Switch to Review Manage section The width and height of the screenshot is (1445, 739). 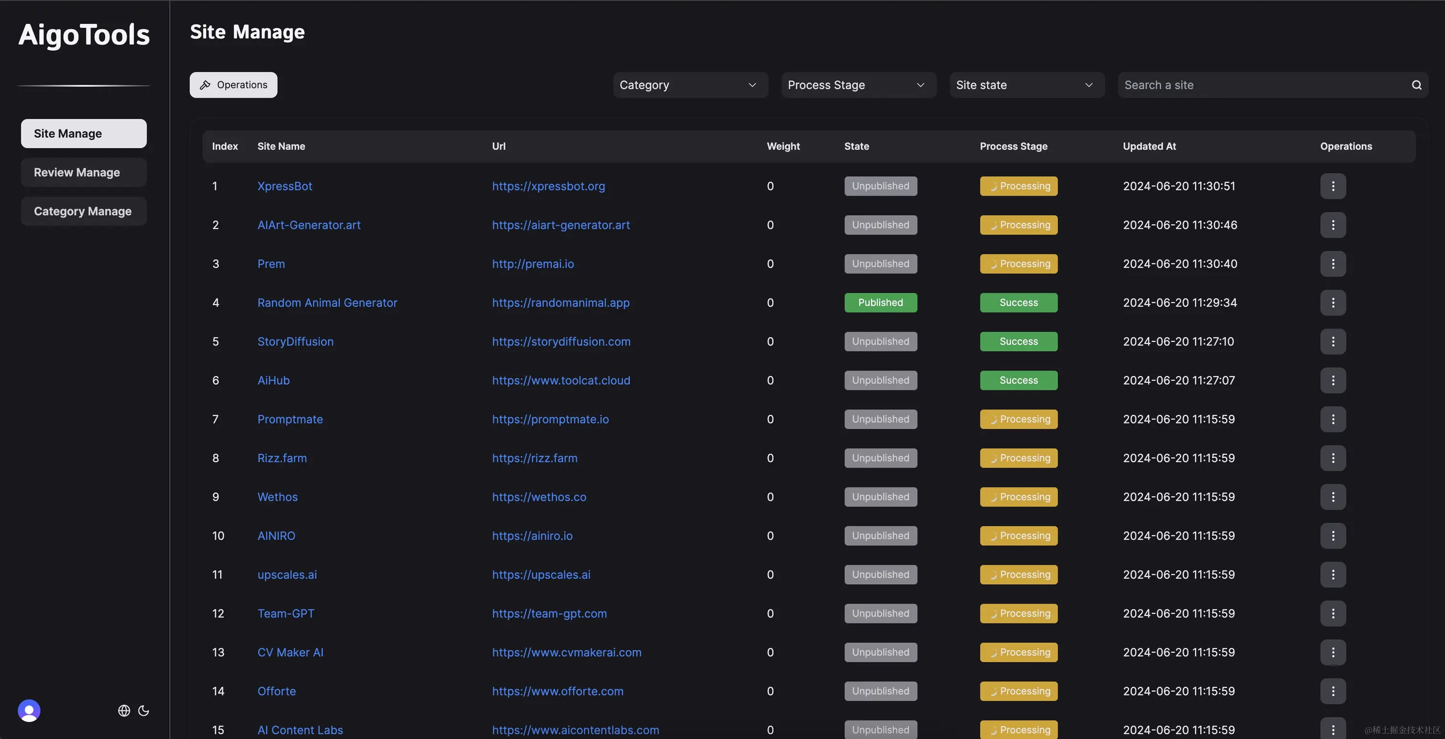83,172
